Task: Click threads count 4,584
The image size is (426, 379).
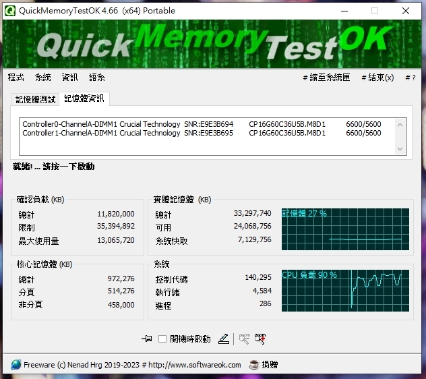Action: coord(262,291)
